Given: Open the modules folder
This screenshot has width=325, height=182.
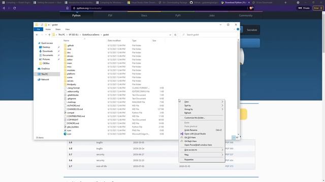Looking at the screenshot, I should point(71,70).
